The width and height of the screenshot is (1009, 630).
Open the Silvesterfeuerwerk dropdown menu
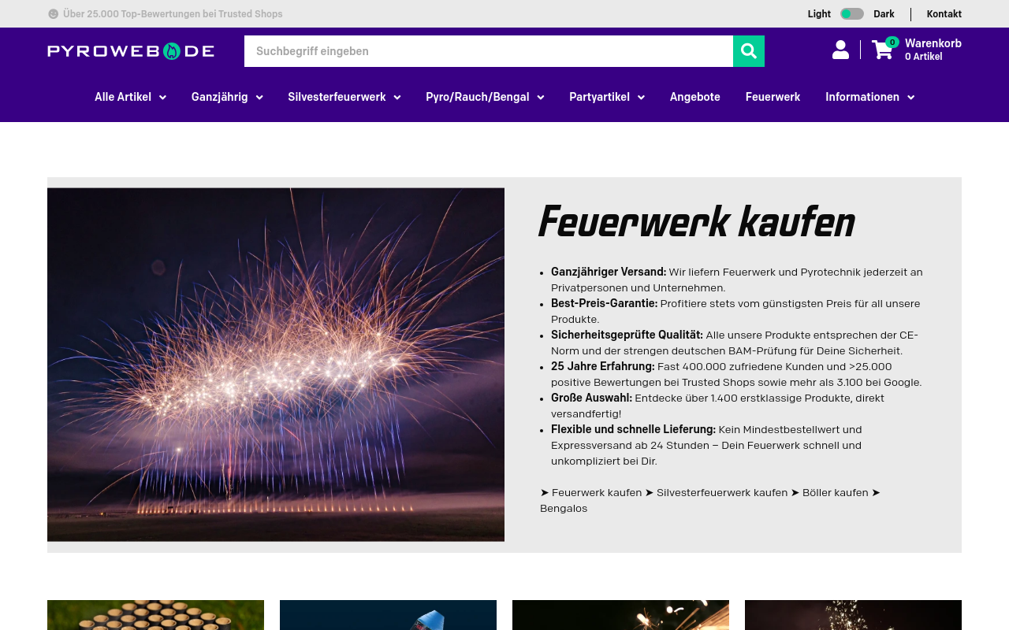pos(344,97)
